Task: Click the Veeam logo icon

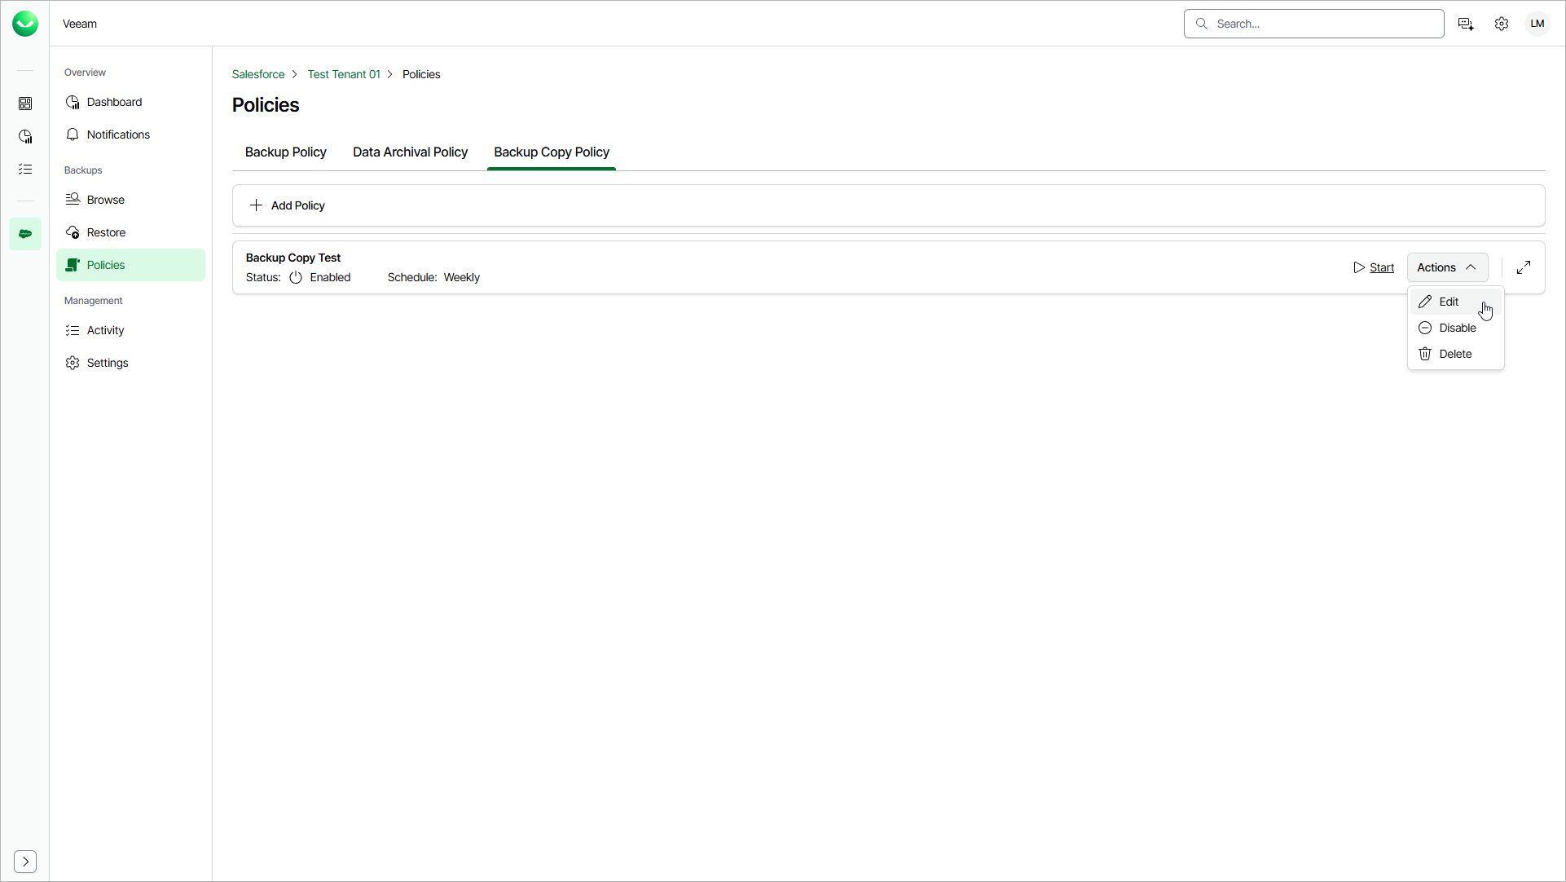Action: 25,24
